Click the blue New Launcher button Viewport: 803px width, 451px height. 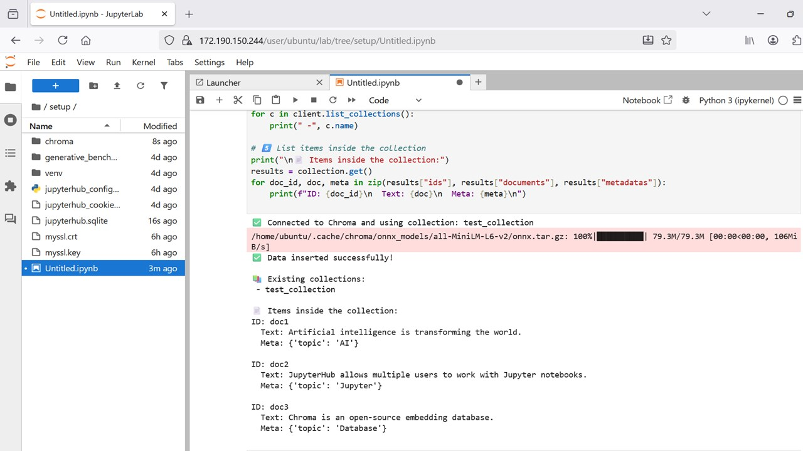(55, 86)
